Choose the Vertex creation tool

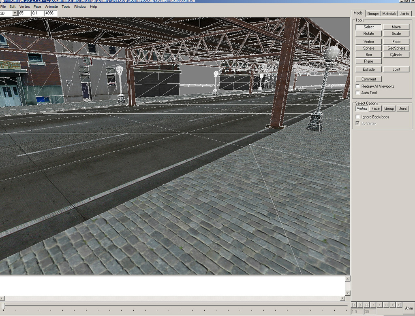coord(368,42)
